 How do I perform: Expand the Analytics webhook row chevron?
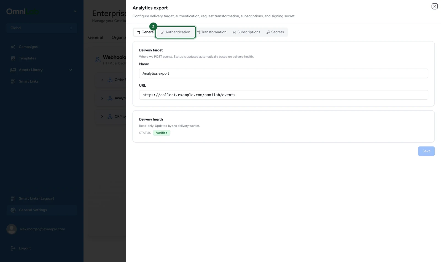(102, 98)
